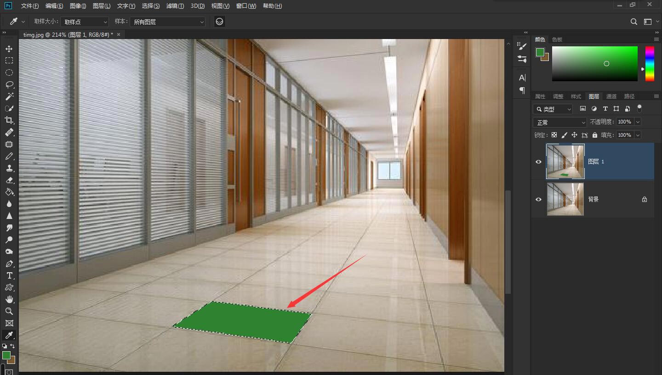The width and height of the screenshot is (662, 375).
Task: Click the foreground color swatch in Color panel
Action: click(540, 52)
